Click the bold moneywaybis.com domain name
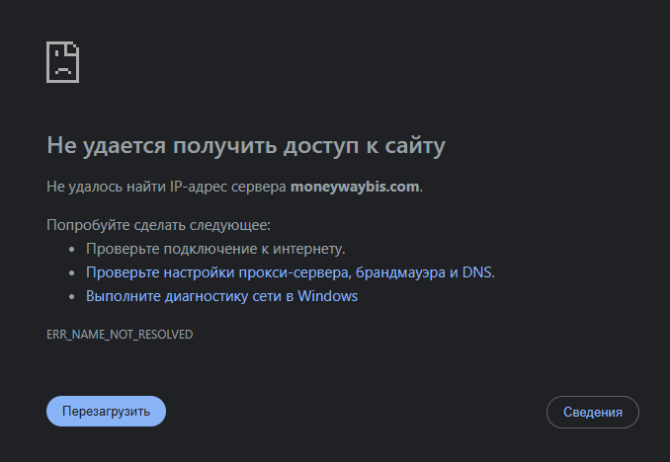The width and height of the screenshot is (670, 462). (355, 187)
